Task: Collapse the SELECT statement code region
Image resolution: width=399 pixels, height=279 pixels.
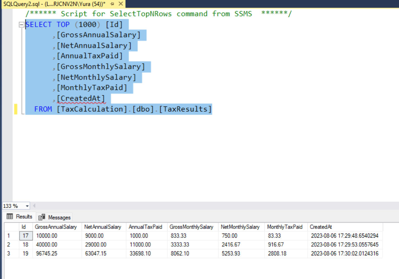Action: [x=21, y=24]
